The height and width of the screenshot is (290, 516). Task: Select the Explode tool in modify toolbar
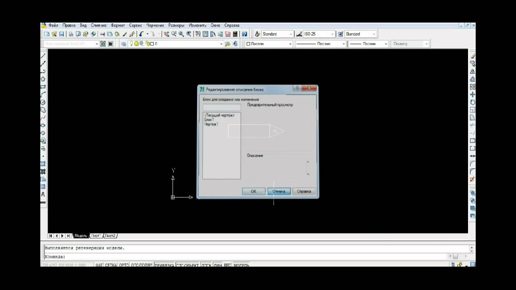[472, 179]
